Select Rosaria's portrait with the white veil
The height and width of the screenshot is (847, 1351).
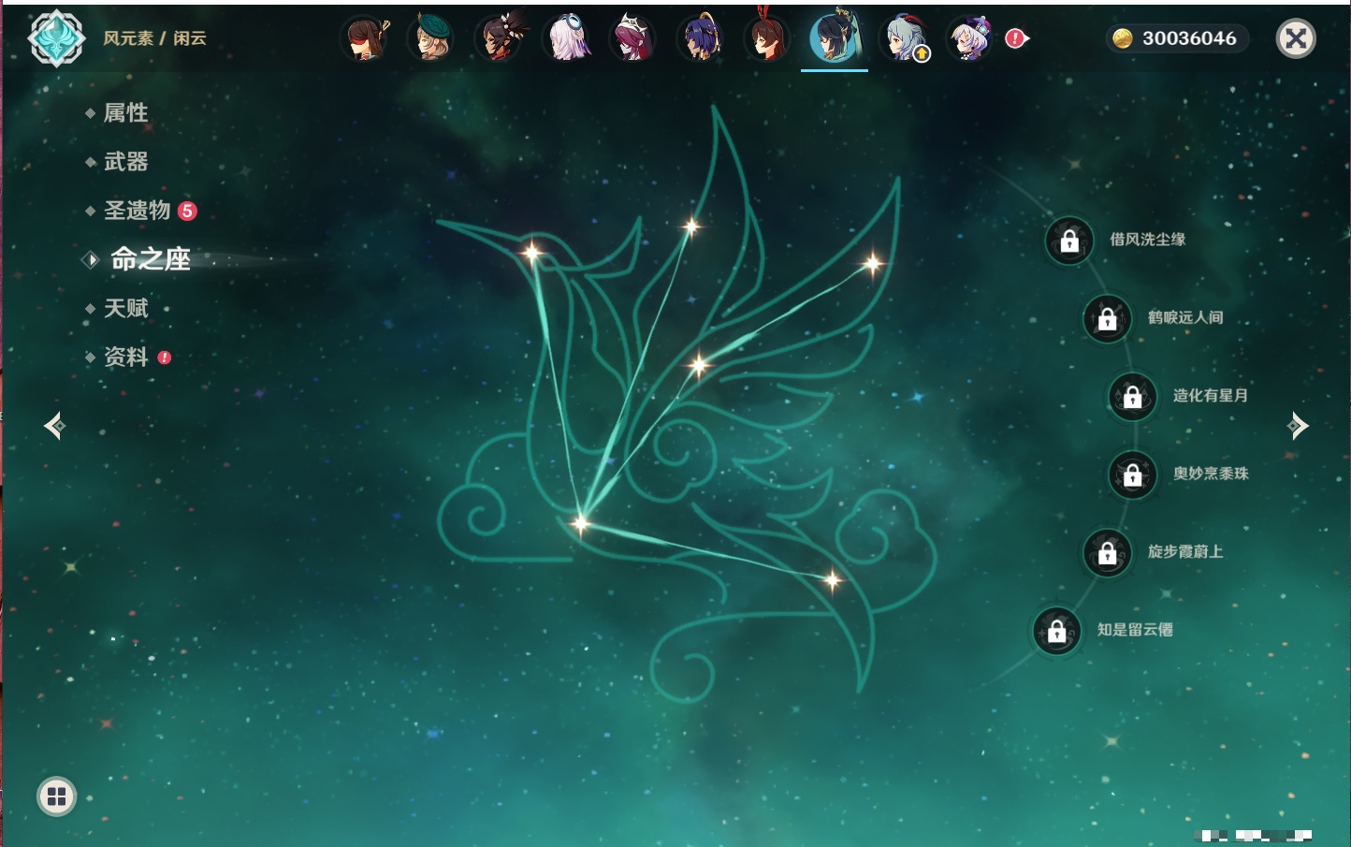coord(633,38)
